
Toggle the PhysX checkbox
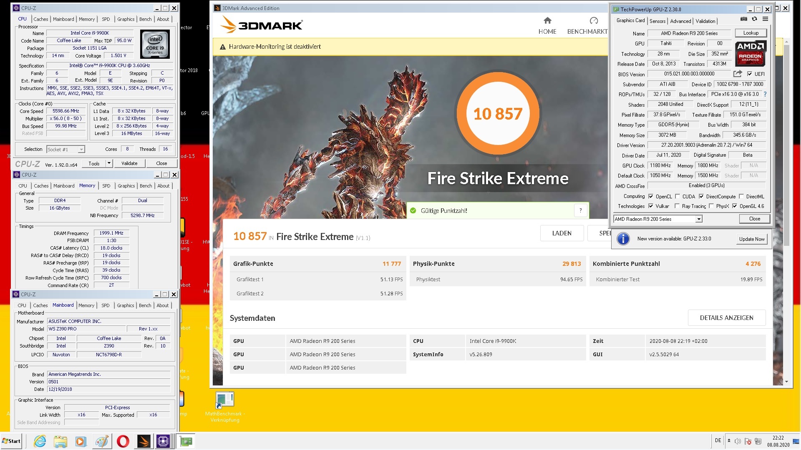pyautogui.click(x=711, y=206)
